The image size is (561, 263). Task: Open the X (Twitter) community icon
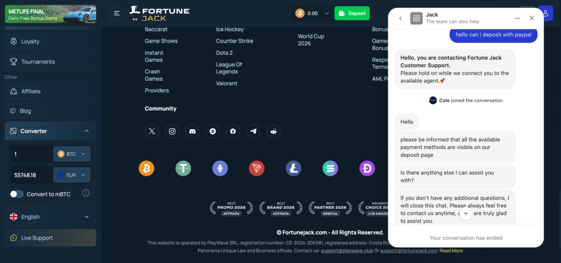tap(152, 131)
